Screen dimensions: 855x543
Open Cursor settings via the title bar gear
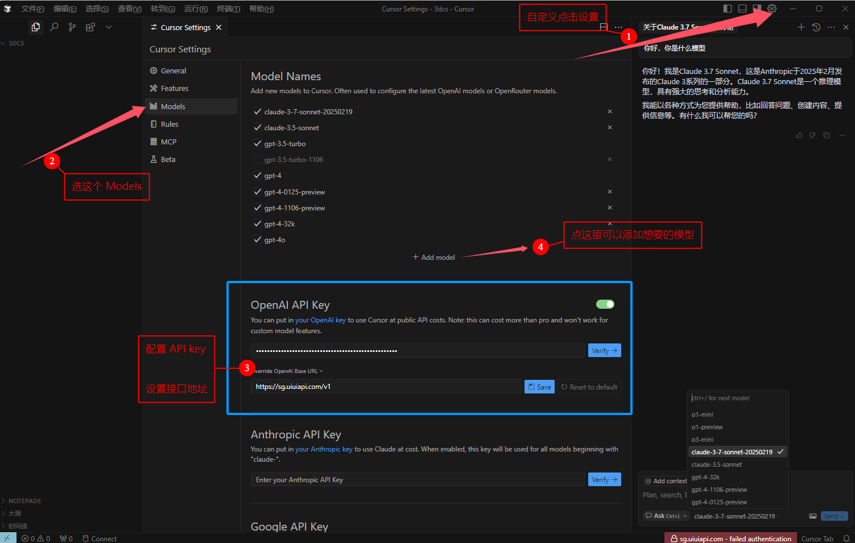pos(772,9)
